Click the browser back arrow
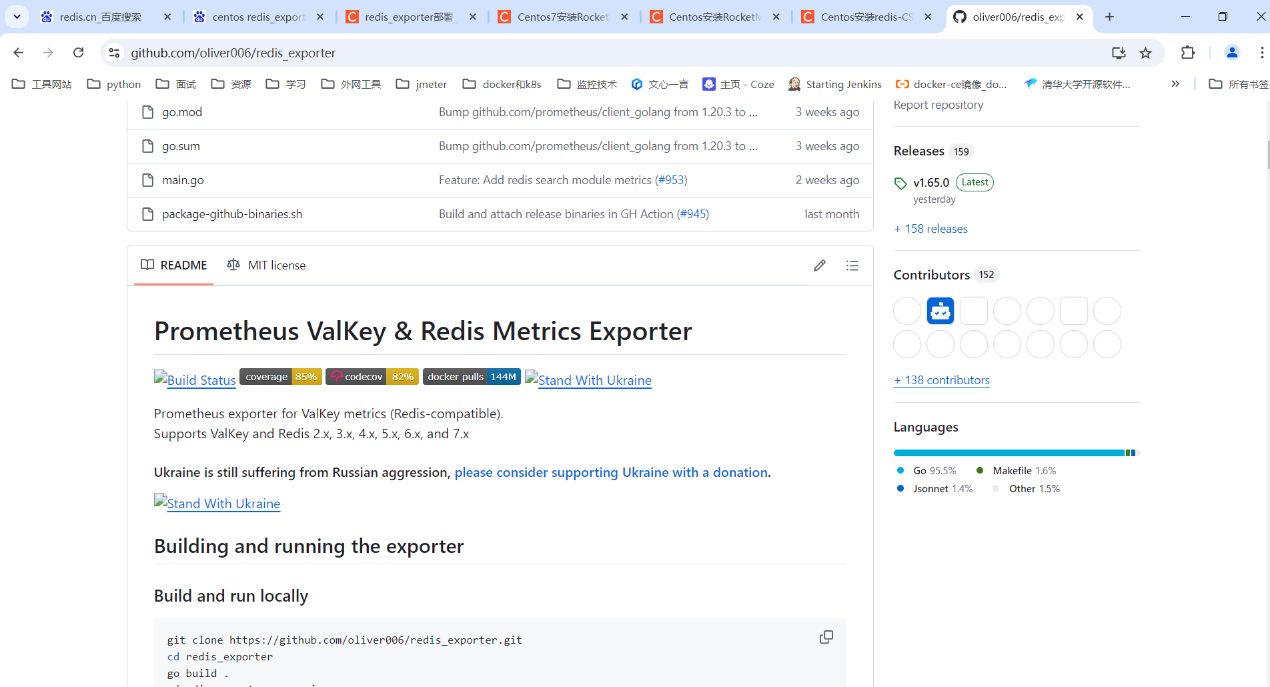 19,53
